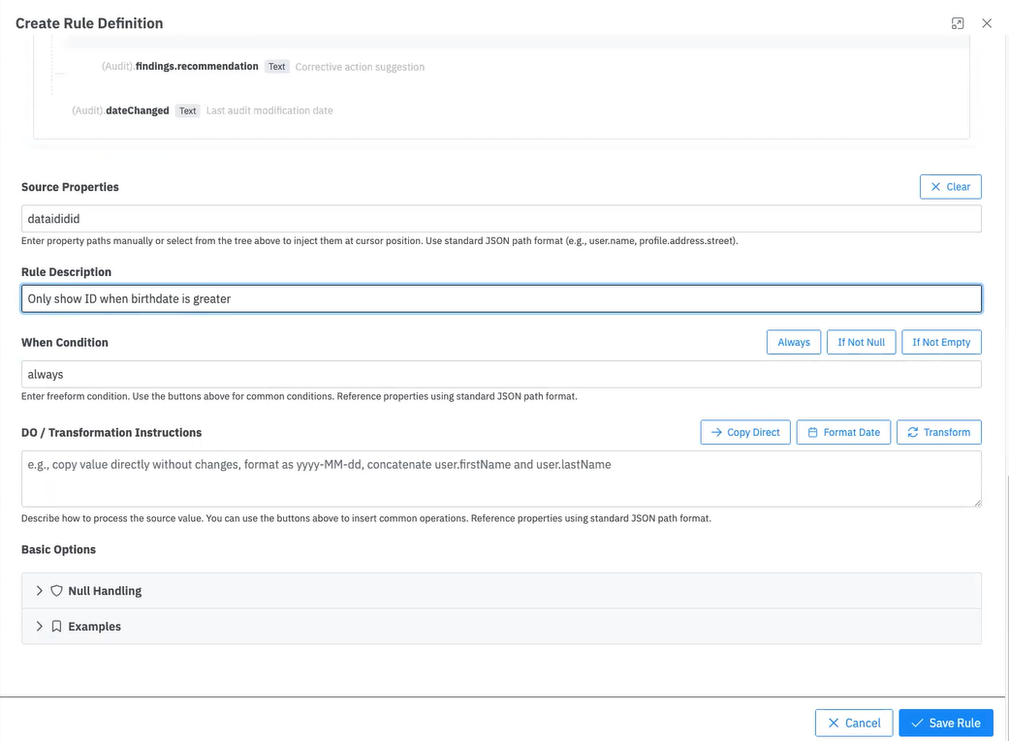1009x741 pixels.
Task: Click into the Transformation Instructions textarea
Action: [x=501, y=479]
